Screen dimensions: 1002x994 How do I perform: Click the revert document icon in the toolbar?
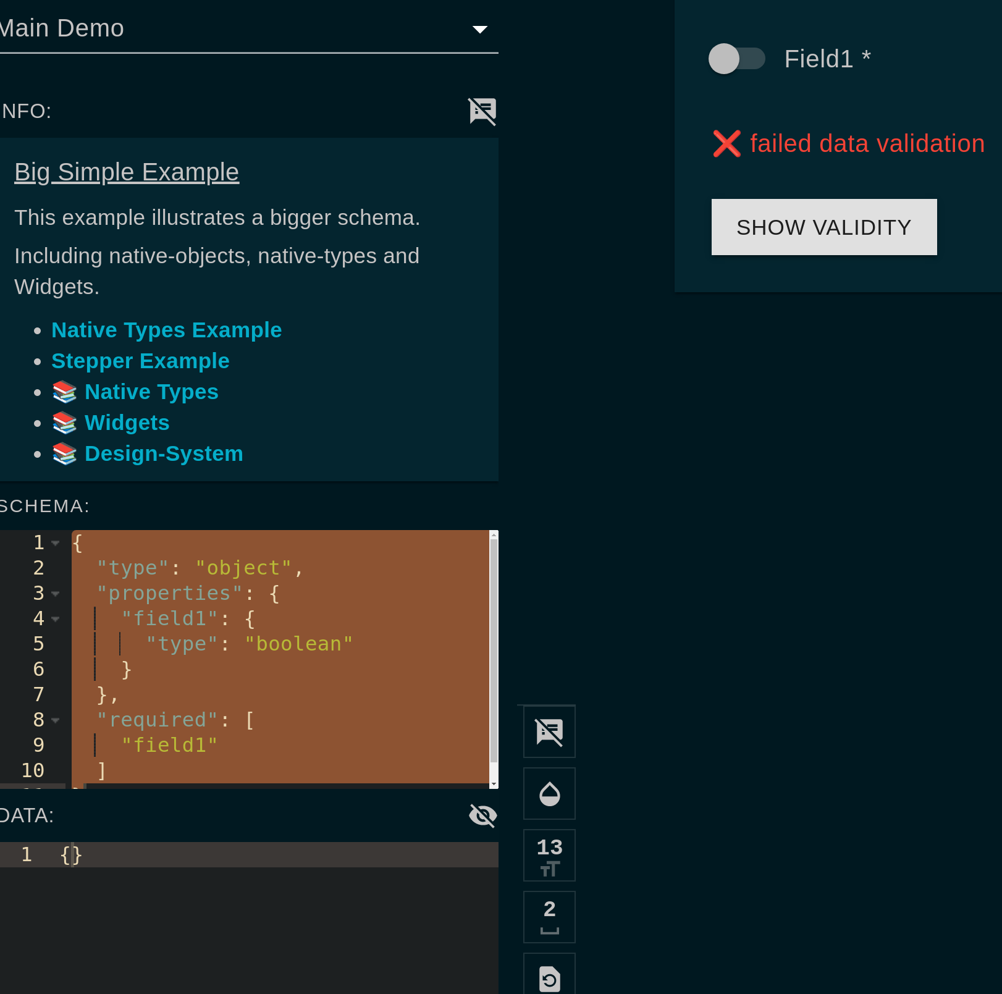click(549, 978)
